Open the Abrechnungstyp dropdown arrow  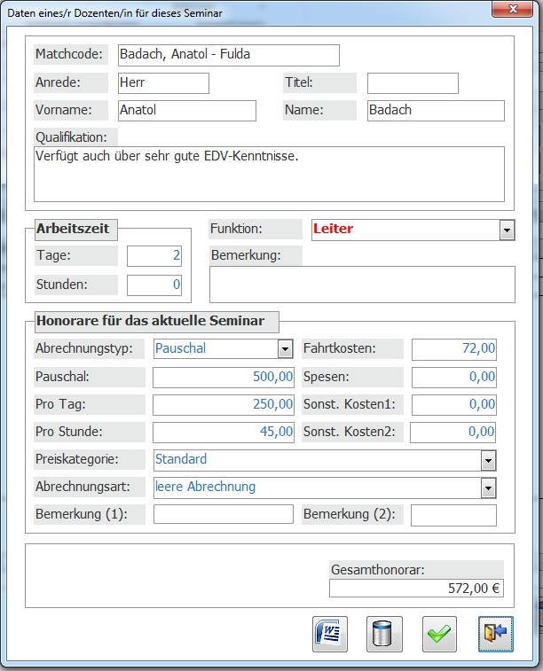pos(285,349)
